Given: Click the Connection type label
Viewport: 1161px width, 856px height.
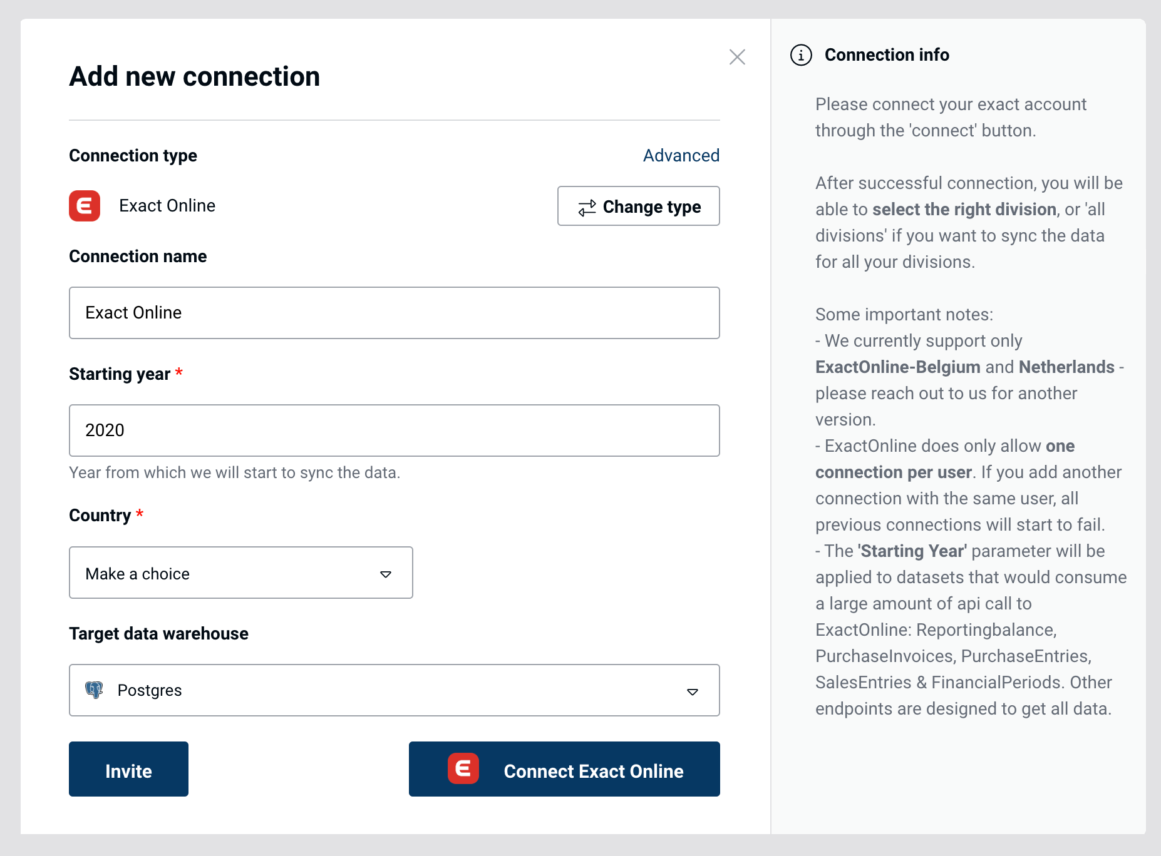Looking at the screenshot, I should pyautogui.click(x=133, y=155).
